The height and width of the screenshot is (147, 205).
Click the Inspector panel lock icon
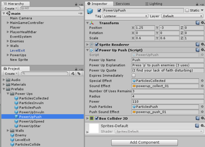click(x=197, y=4)
